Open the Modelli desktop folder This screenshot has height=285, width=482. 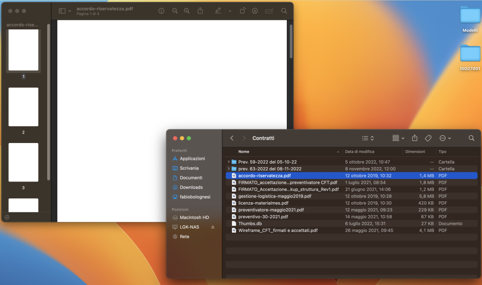click(x=470, y=19)
